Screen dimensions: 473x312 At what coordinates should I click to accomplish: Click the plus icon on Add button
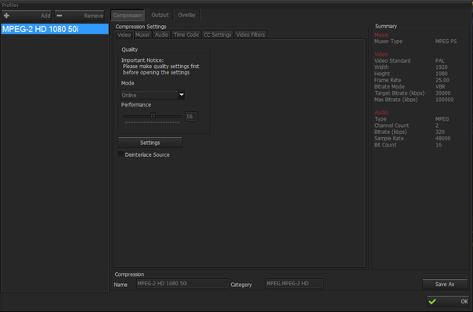pyautogui.click(x=6, y=16)
